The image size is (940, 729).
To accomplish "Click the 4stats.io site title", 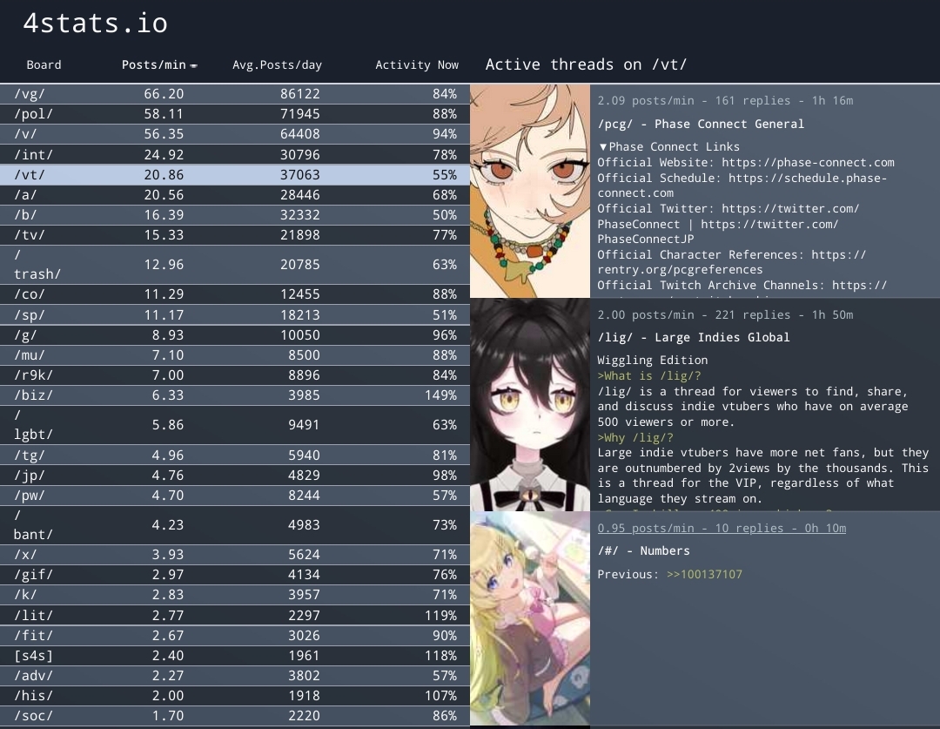I will point(96,23).
